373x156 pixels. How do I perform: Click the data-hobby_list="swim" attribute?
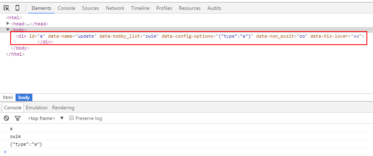coord(129,36)
